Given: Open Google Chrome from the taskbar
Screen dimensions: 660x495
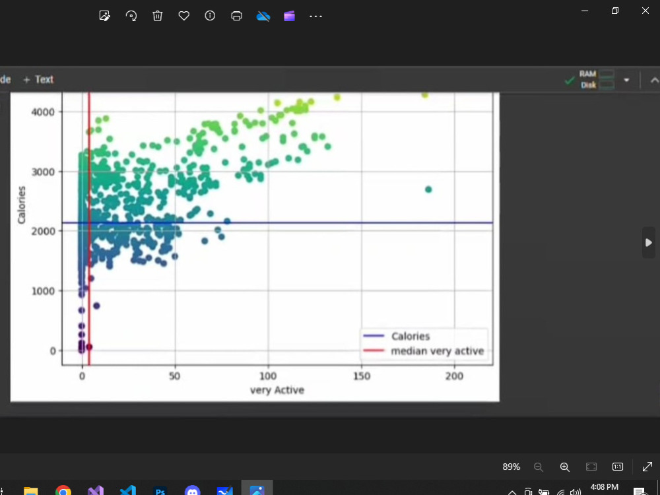Looking at the screenshot, I should tap(63, 490).
